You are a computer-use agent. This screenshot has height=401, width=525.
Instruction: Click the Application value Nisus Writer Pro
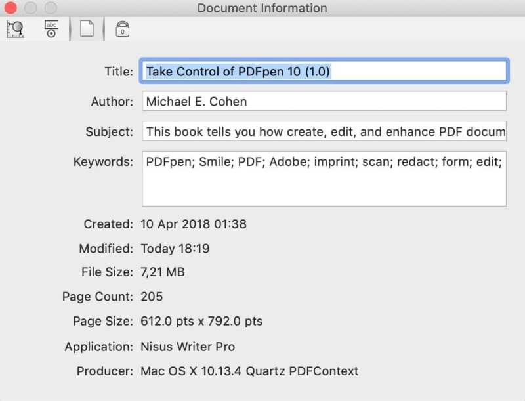point(188,347)
